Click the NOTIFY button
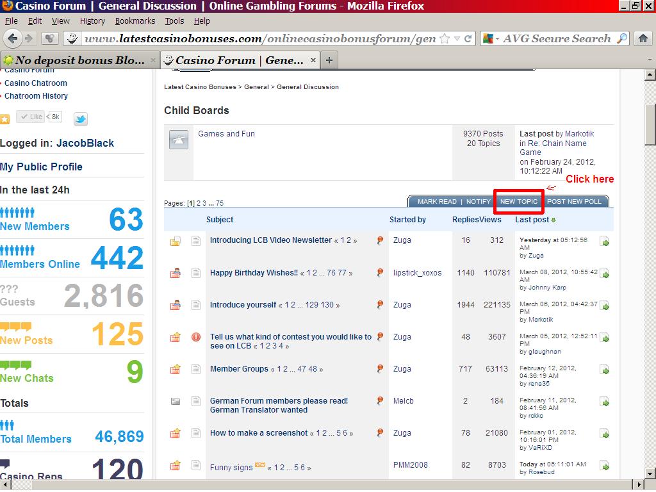This screenshot has height=492, width=656. pos(478,202)
